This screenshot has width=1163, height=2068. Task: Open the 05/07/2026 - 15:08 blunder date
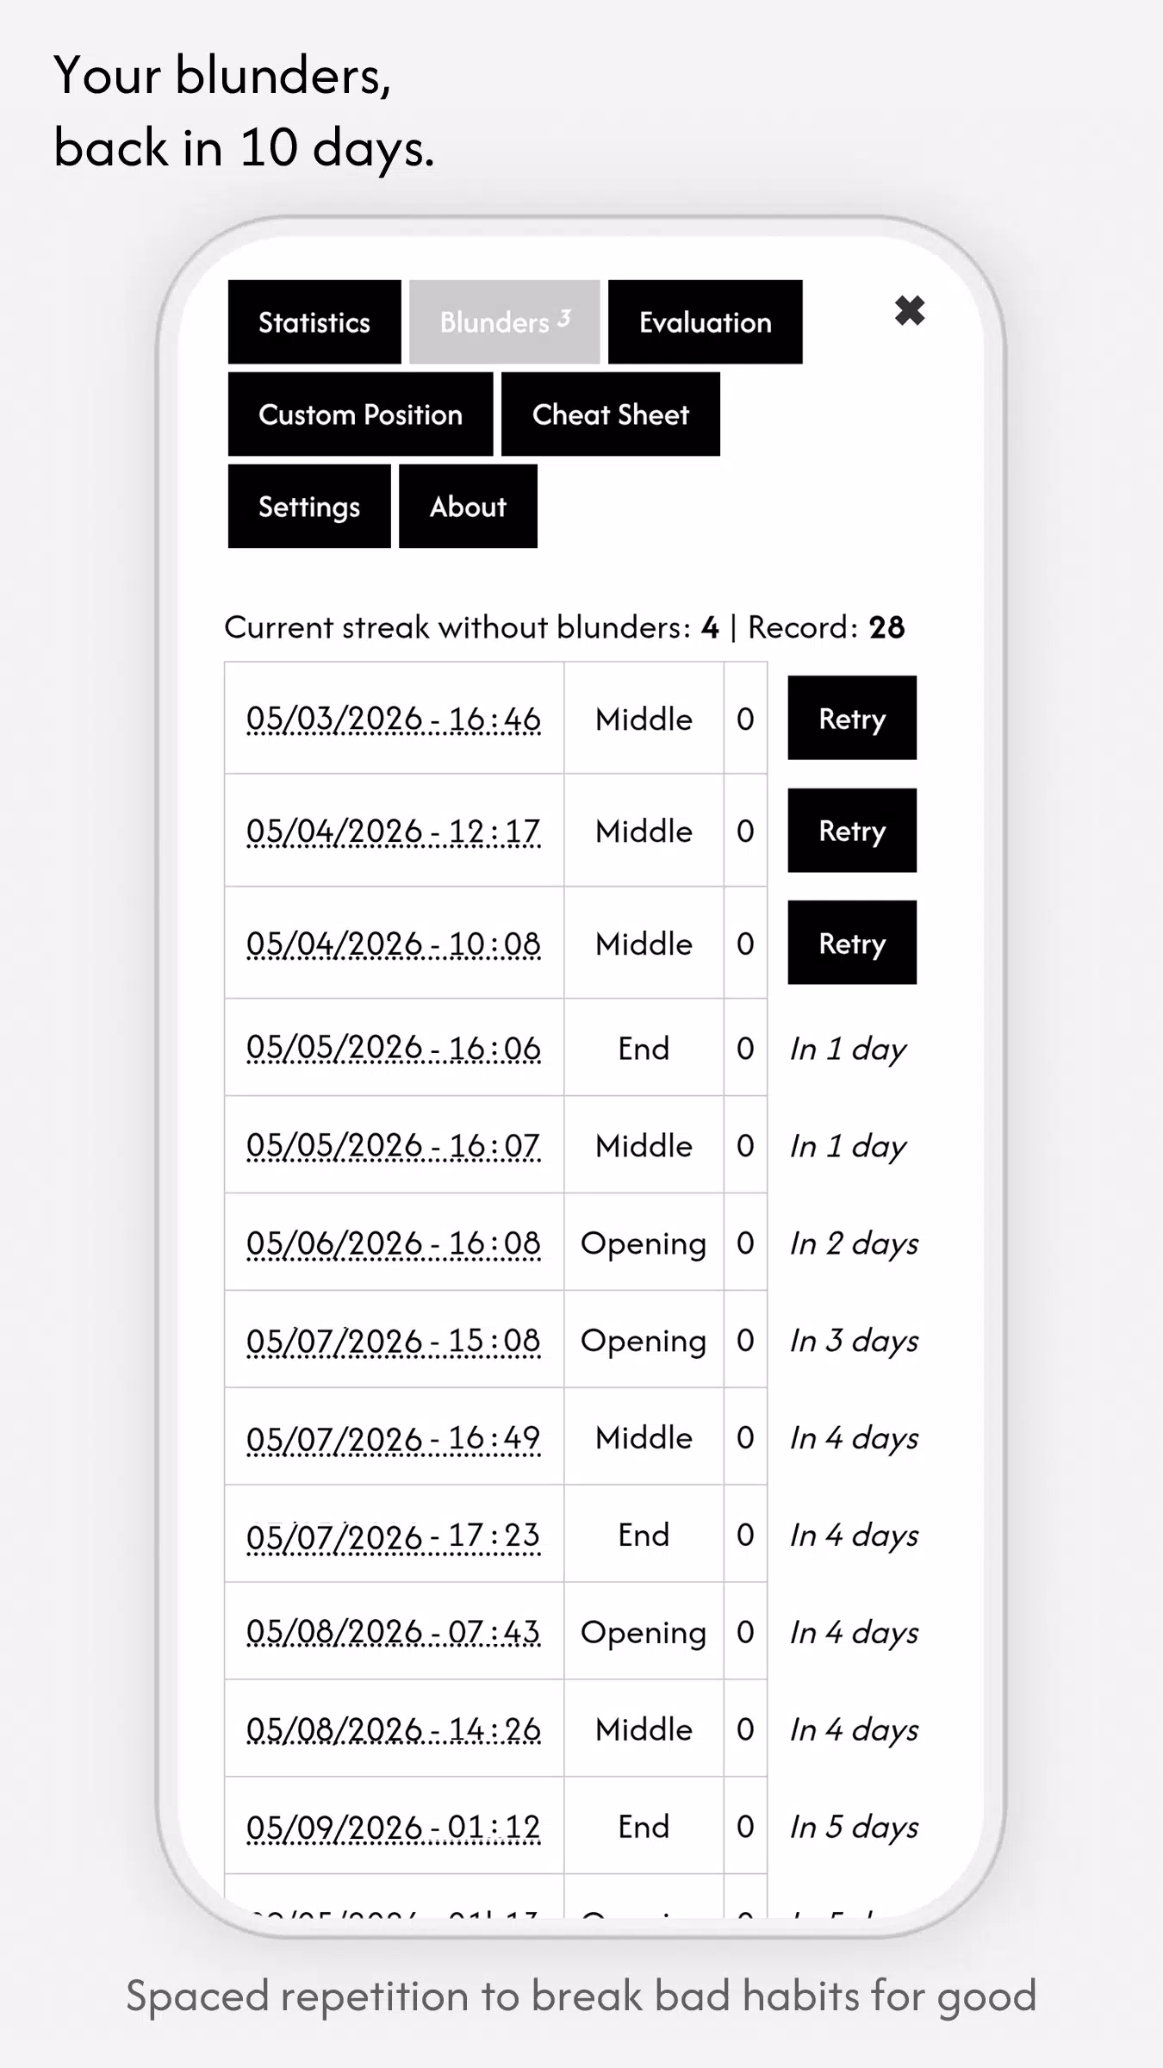pyautogui.click(x=394, y=1340)
